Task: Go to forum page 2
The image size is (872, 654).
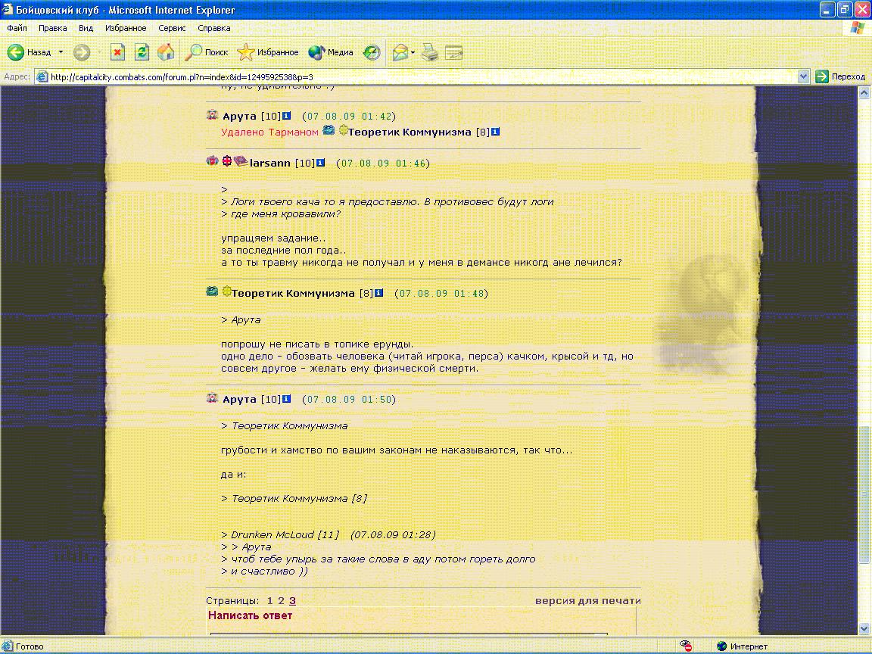Action: [281, 600]
